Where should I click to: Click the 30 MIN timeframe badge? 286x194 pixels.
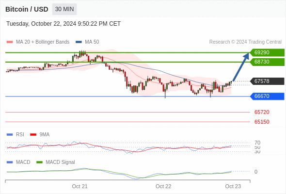click(64, 9)
